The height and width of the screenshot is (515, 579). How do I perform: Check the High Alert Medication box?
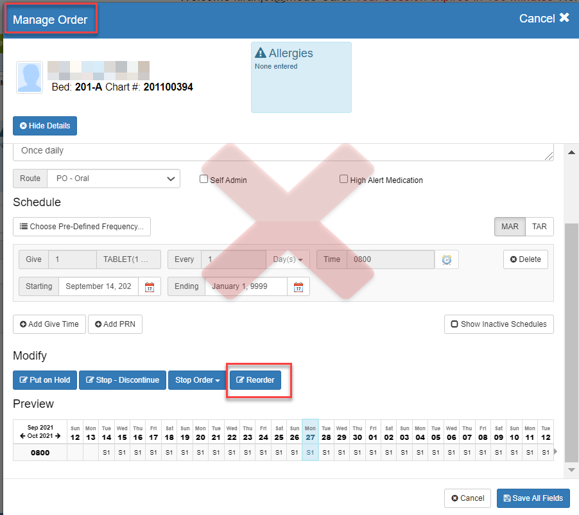click(x=343, y=180)
